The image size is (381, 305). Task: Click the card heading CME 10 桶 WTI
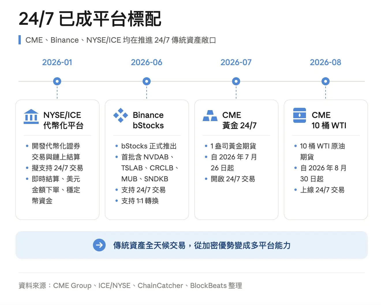click(329, 120)
